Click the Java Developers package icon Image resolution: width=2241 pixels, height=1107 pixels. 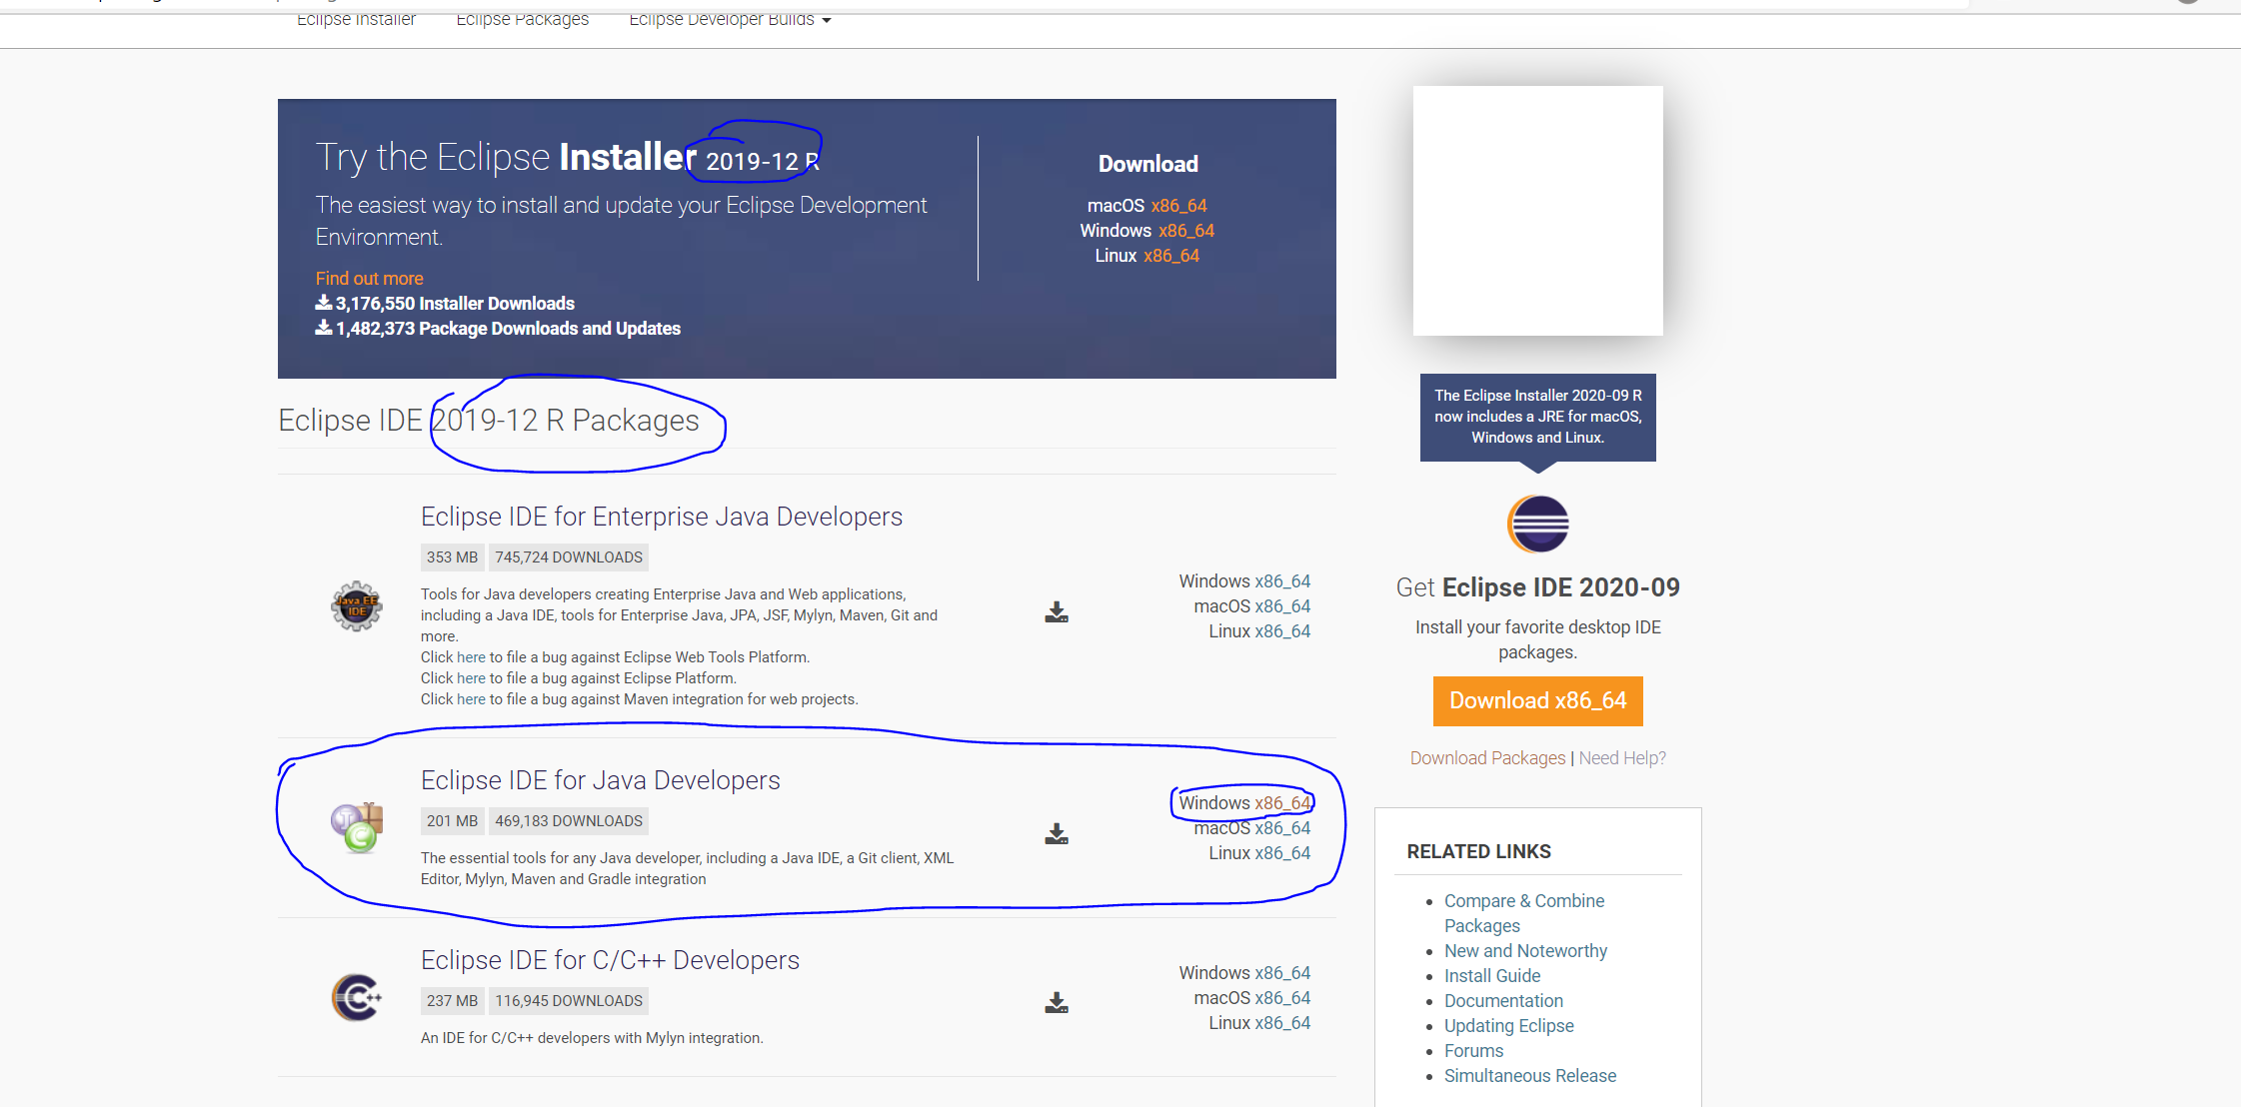point(357,827)
